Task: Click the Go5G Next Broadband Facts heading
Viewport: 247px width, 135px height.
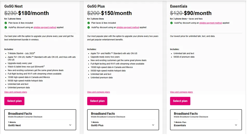Action: point(20,114)
